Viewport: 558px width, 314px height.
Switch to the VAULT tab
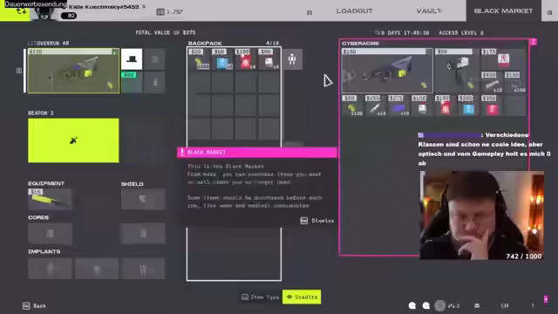coord(429,11)
